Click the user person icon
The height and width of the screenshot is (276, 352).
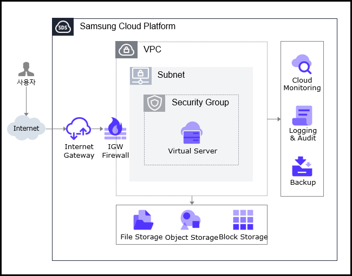[25, 69]
